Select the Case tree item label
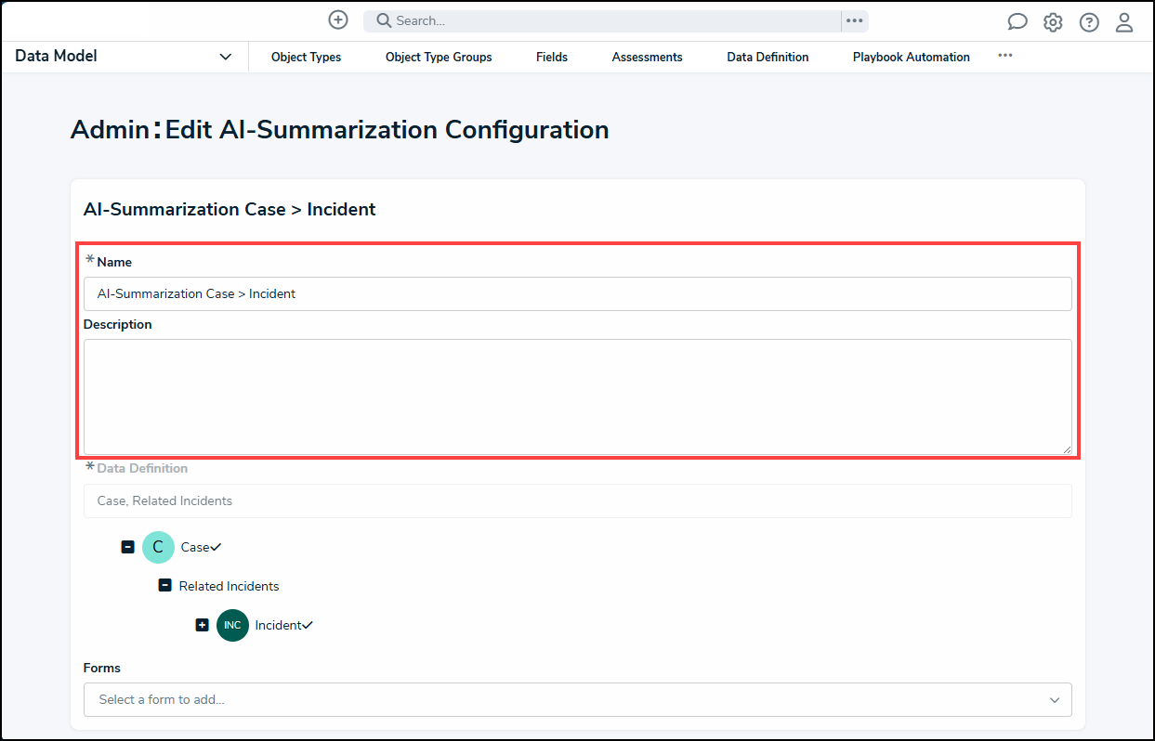This screenshot has height=741, width=1155. click(195, 547)
